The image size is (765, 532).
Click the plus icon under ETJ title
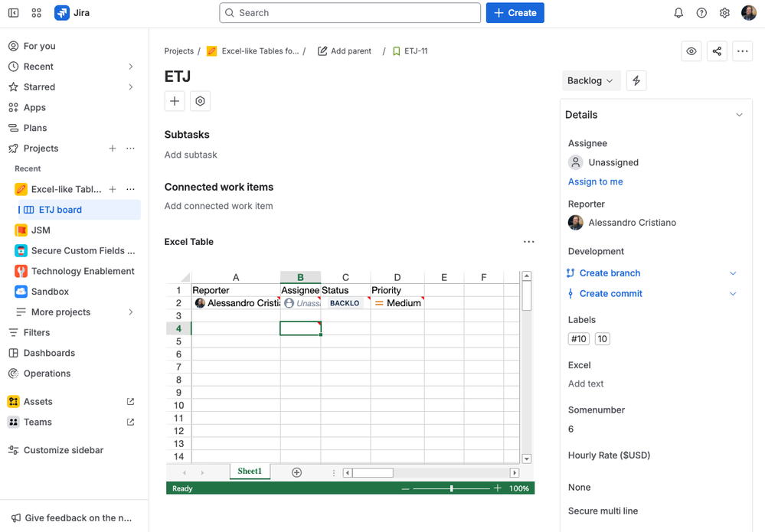click(175, 101)
